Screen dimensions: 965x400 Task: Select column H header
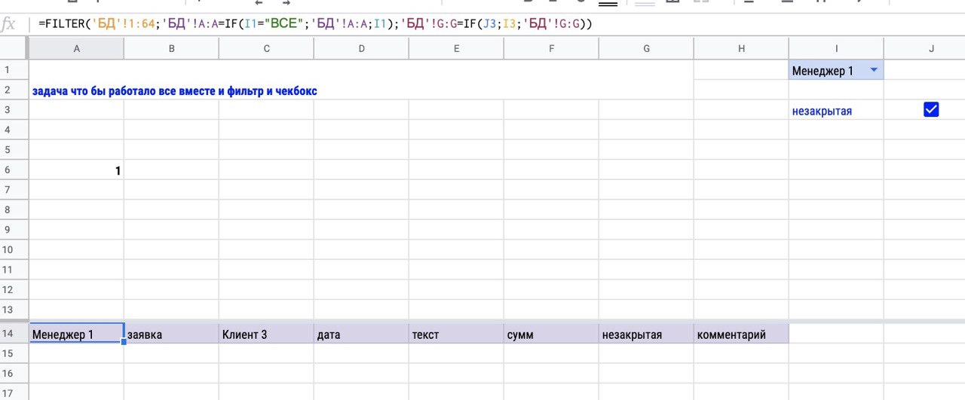coord(741,48)
